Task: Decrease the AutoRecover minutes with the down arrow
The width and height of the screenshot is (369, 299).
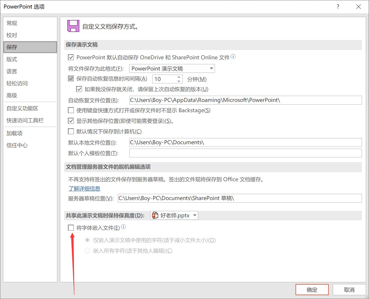Action: (179, 81)
